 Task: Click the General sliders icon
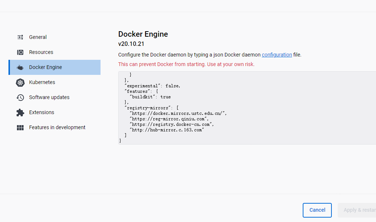coord(20,37)
